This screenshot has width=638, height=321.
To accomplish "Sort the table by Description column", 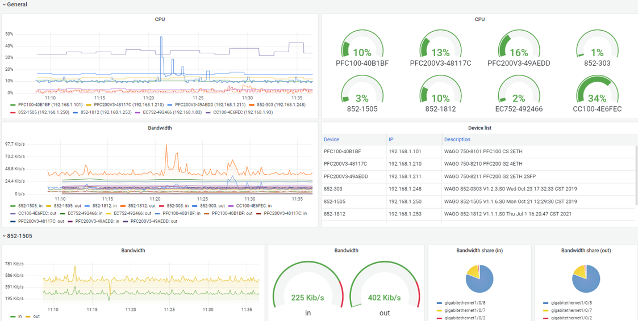I will 457,140.
